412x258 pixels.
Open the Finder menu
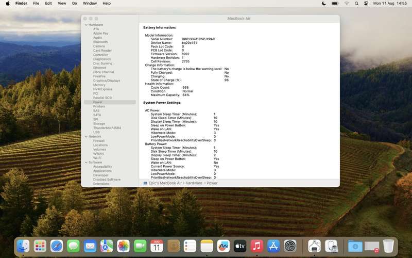coord(21,4)
